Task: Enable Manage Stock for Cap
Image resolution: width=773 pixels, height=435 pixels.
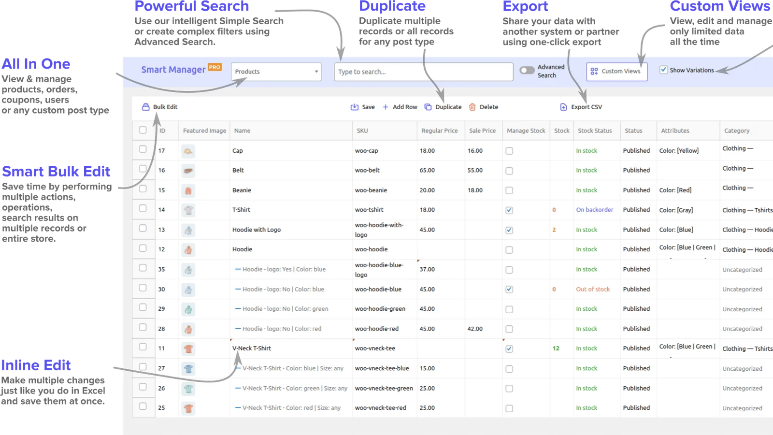Action: (509, 151)
